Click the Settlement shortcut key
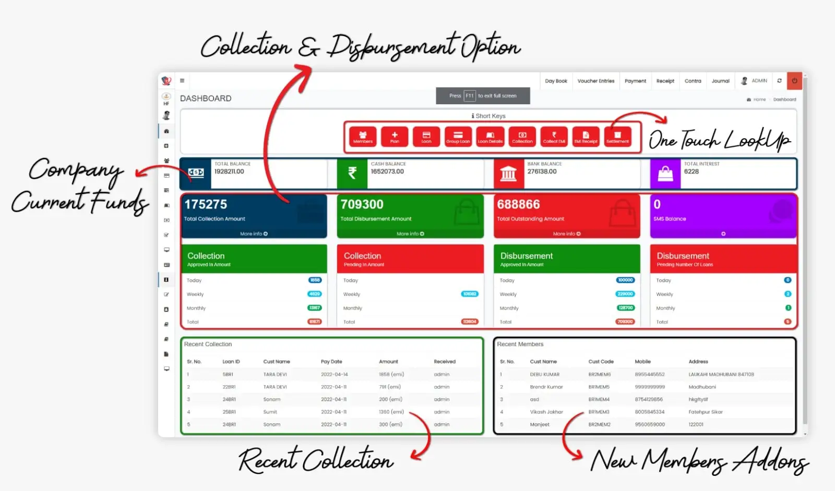Screen dimensions: 835x491 coord(617,137)
